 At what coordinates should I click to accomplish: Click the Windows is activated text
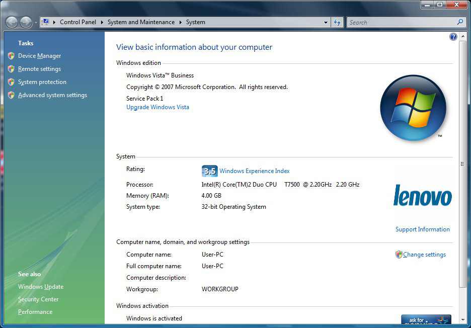[154, 318]
